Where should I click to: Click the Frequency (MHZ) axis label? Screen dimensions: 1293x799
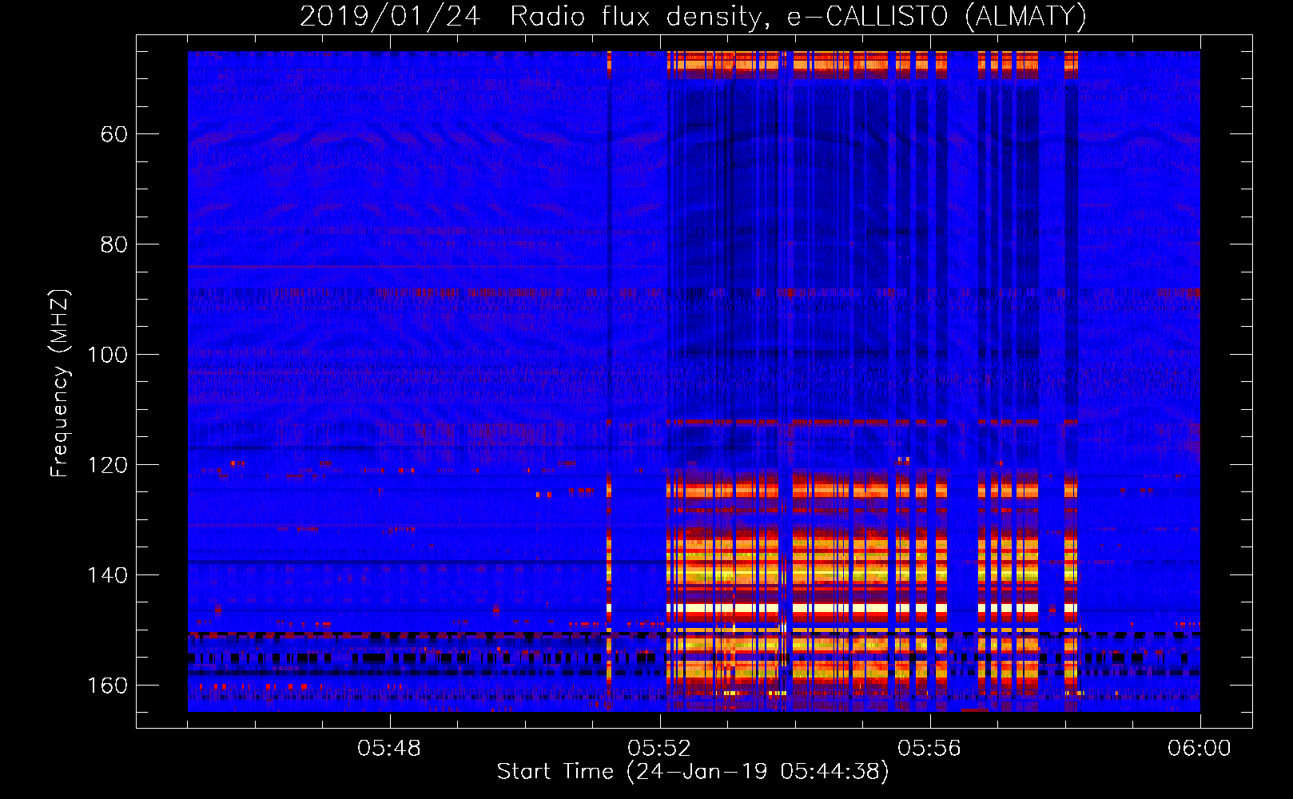[x=60, y=383]
